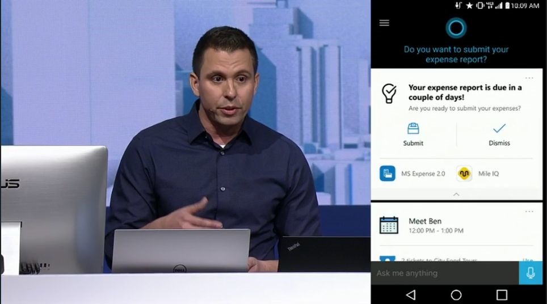Open the hamburger menu in Cortana
The width and height of the screenshot is (547, 304).
(x=384, y=23)
